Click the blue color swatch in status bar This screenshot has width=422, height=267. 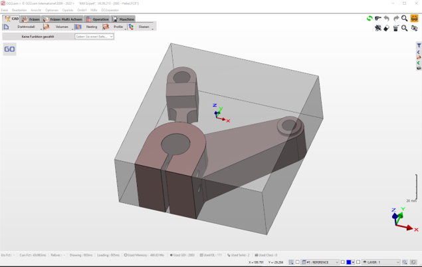coord(349,262)
